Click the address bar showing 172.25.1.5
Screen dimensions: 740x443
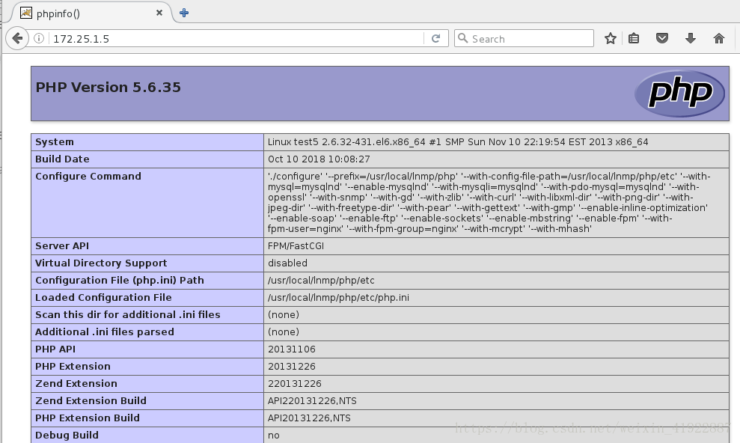coord(236,38)
